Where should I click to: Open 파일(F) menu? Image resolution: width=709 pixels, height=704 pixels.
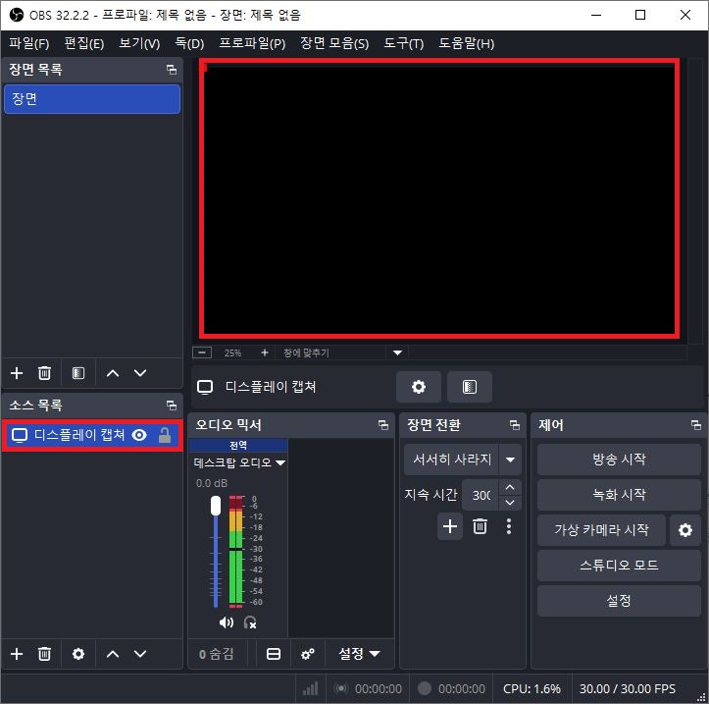29,43
